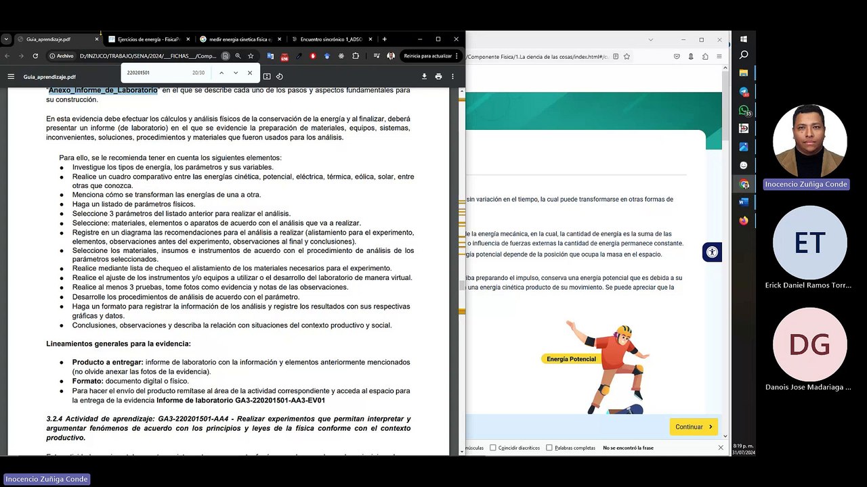Open the PDF viewer sidebar menu icon

point(11,76)
